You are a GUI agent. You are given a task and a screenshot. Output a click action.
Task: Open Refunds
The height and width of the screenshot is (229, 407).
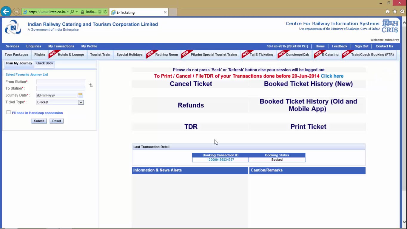(x=191, y=105)
